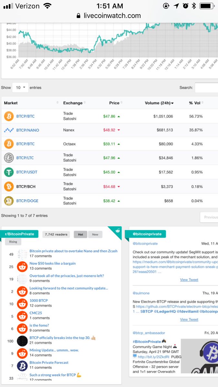Click the $1,051,006 volume value
Viewport: 218px width, 387px height.
[163, 116]
